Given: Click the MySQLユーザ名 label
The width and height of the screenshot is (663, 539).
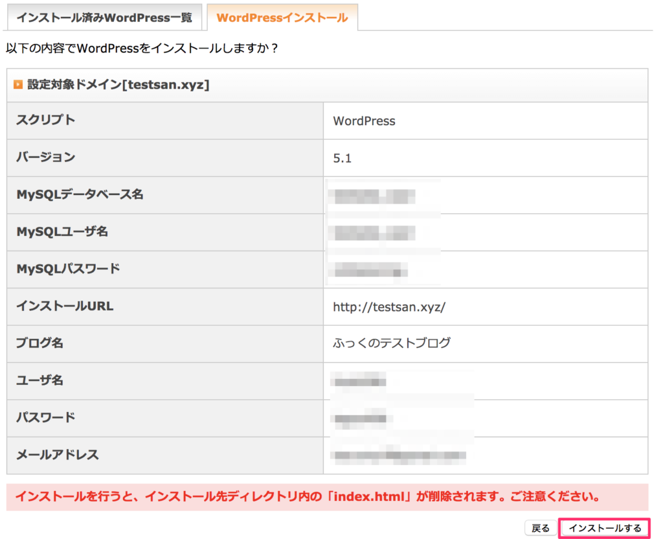Looking at the screenshot, I should tap(62, 231).
